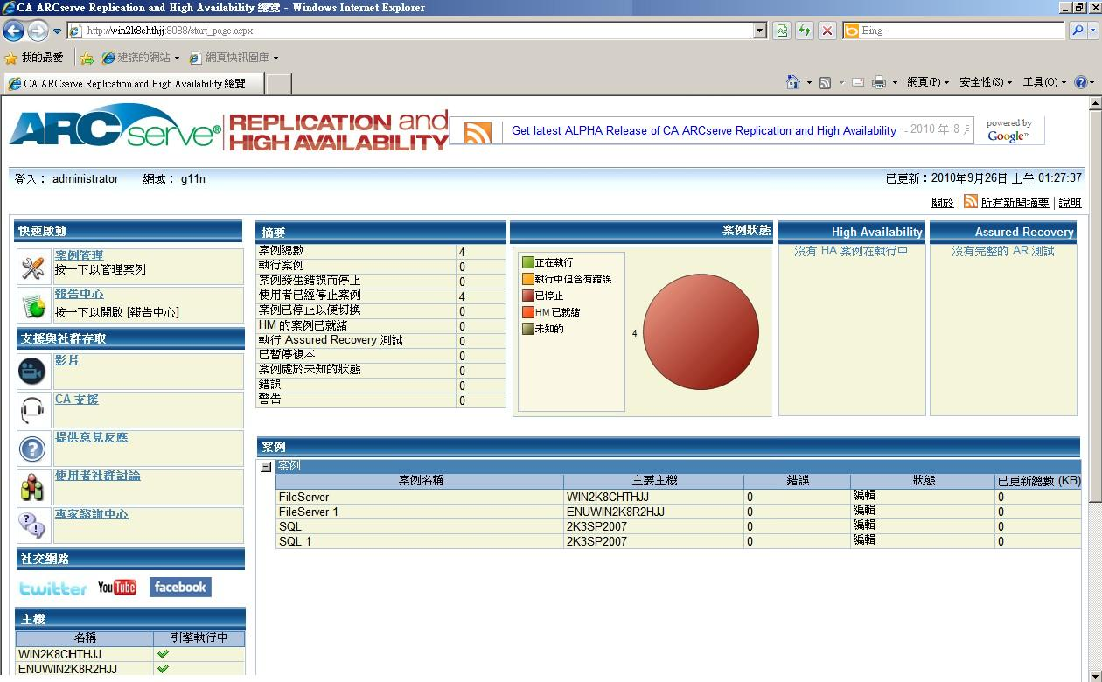The width and height of the screenshot is (1102, 682).
Task: Click the Home icon in command bar
Action: 792,82
